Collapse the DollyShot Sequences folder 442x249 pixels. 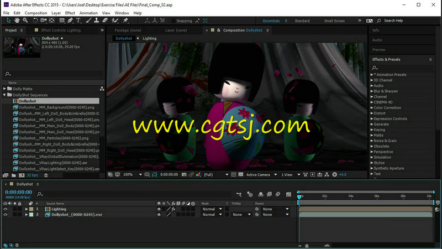tap(4, 95)
